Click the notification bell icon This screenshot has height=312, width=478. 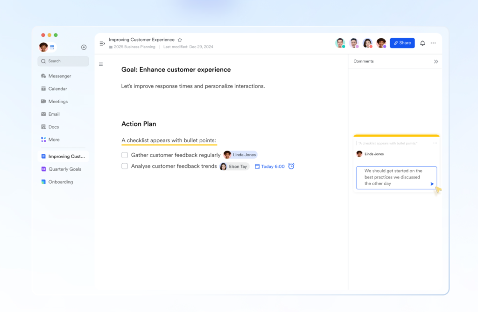click(422, 43)
